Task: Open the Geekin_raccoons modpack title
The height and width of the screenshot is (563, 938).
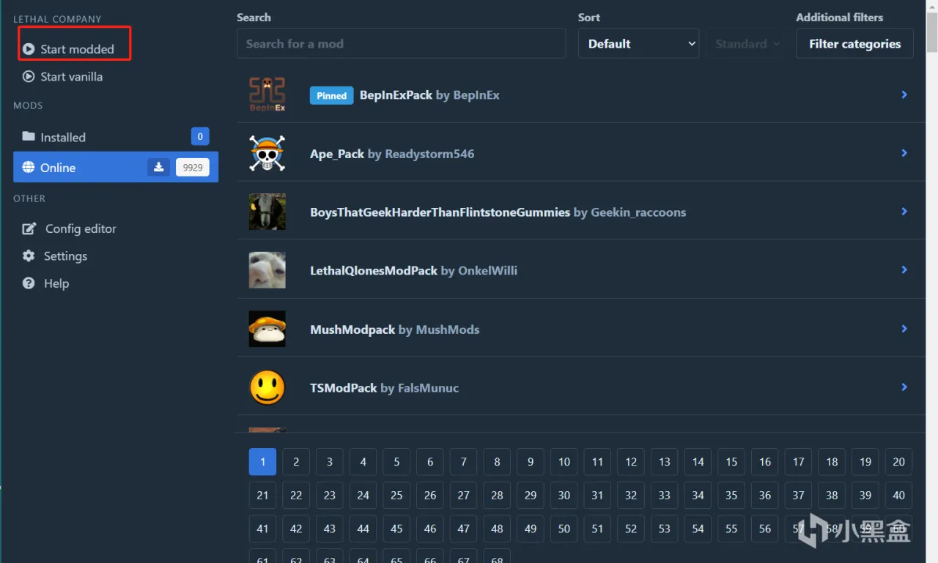Action: [498, 212]
